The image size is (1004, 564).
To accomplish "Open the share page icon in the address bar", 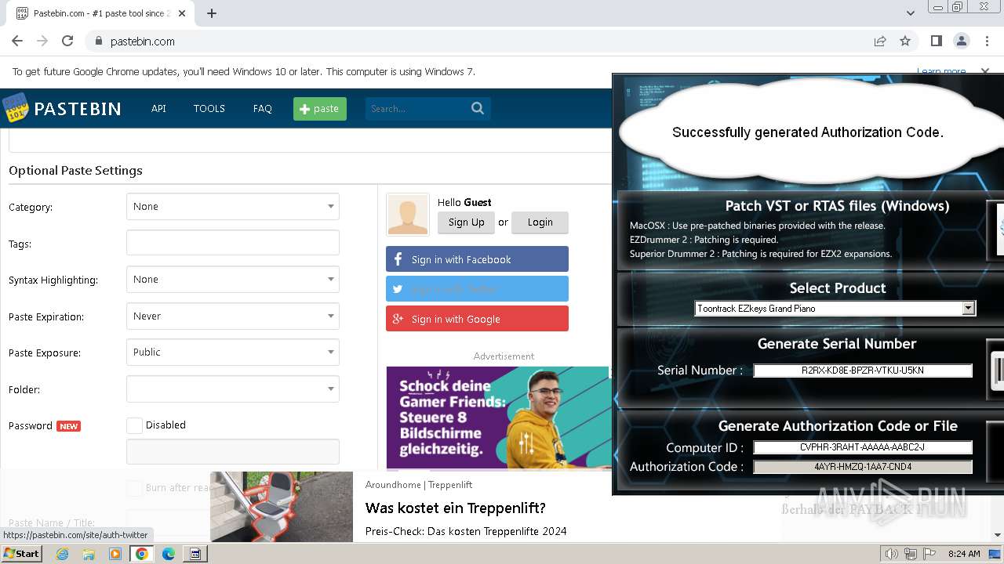I will 880,41.
